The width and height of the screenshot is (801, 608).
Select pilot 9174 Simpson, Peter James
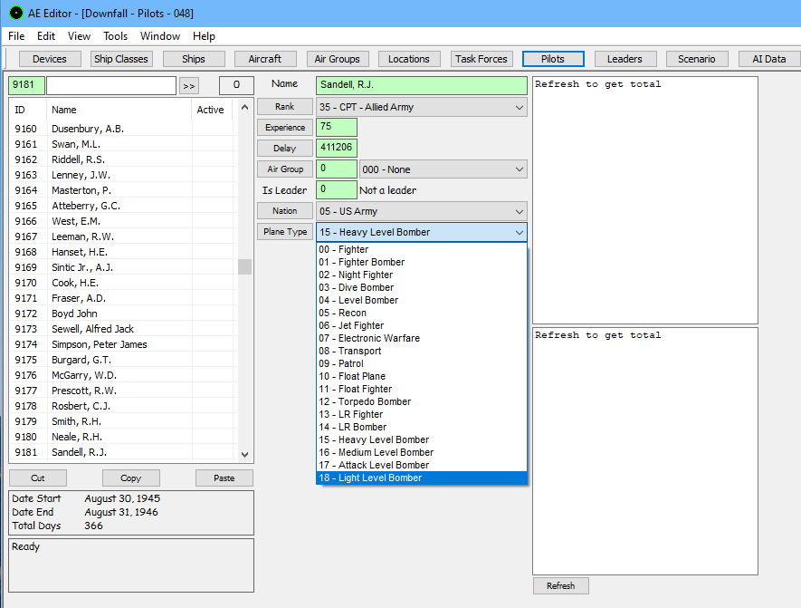click(123, 344)
